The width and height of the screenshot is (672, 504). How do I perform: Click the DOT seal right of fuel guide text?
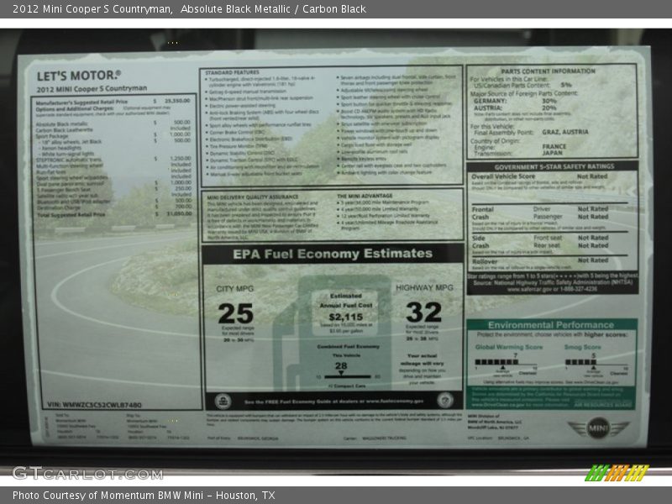[x=445, y=401]
